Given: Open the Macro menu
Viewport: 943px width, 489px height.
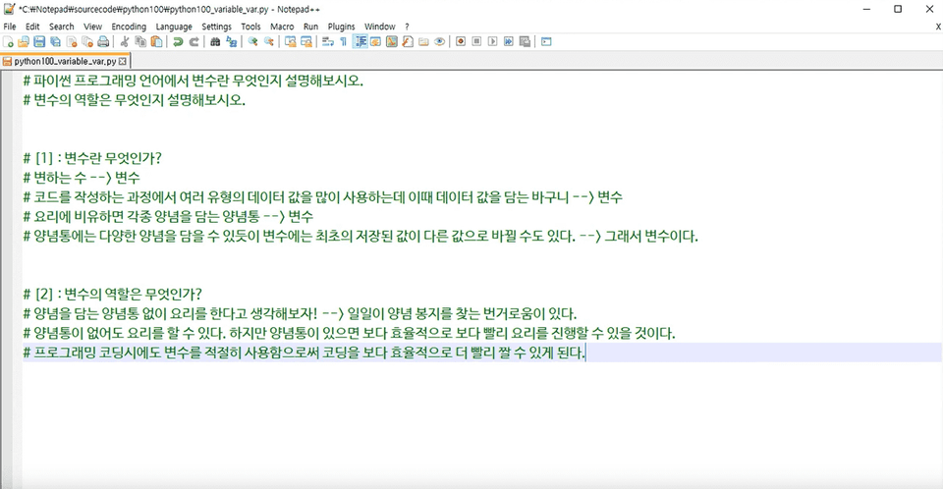Looking at the screenshot, I should pyautogui.click(x=282, y=27).
